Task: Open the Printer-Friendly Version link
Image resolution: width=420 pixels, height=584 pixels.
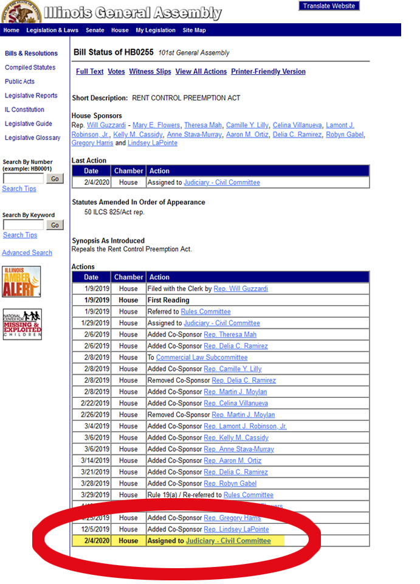Action: (x=268, y=72)
